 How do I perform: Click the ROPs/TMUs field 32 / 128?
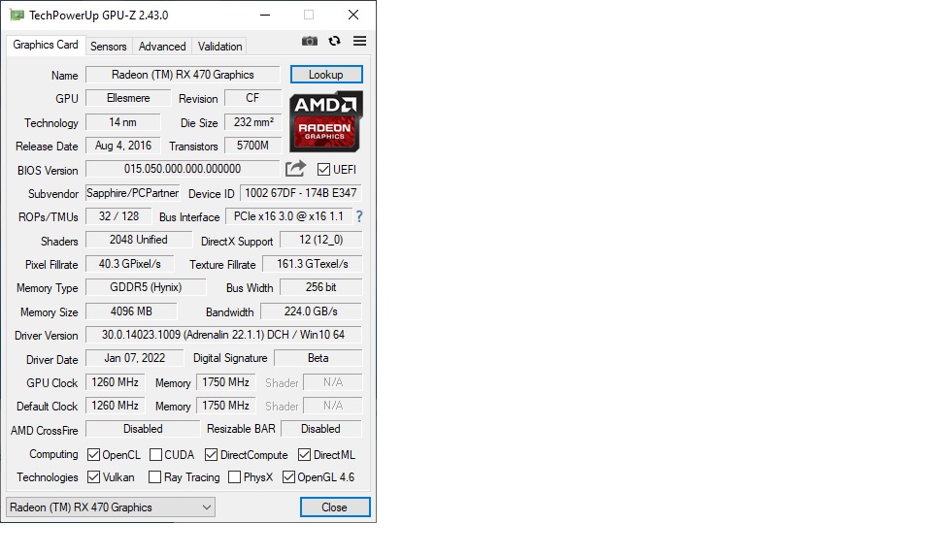pos(118,215)
